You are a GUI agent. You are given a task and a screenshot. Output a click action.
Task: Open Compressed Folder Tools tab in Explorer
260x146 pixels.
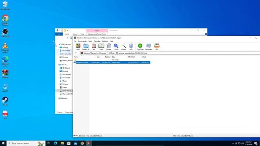[x=97, y=34]
